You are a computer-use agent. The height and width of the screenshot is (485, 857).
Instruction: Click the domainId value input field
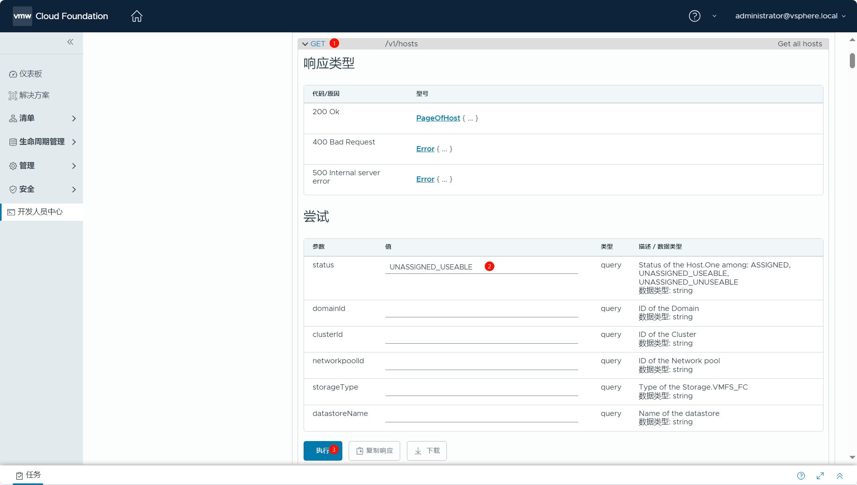click(x=481, y=311)
